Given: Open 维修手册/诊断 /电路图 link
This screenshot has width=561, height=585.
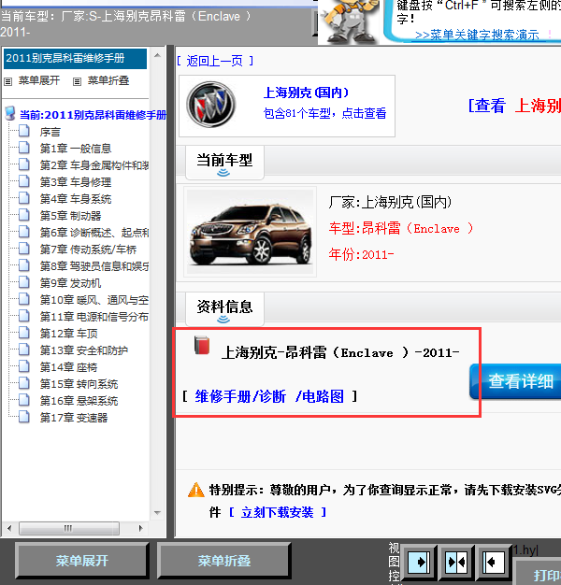Looking at the screenshot, I should 269,396.
